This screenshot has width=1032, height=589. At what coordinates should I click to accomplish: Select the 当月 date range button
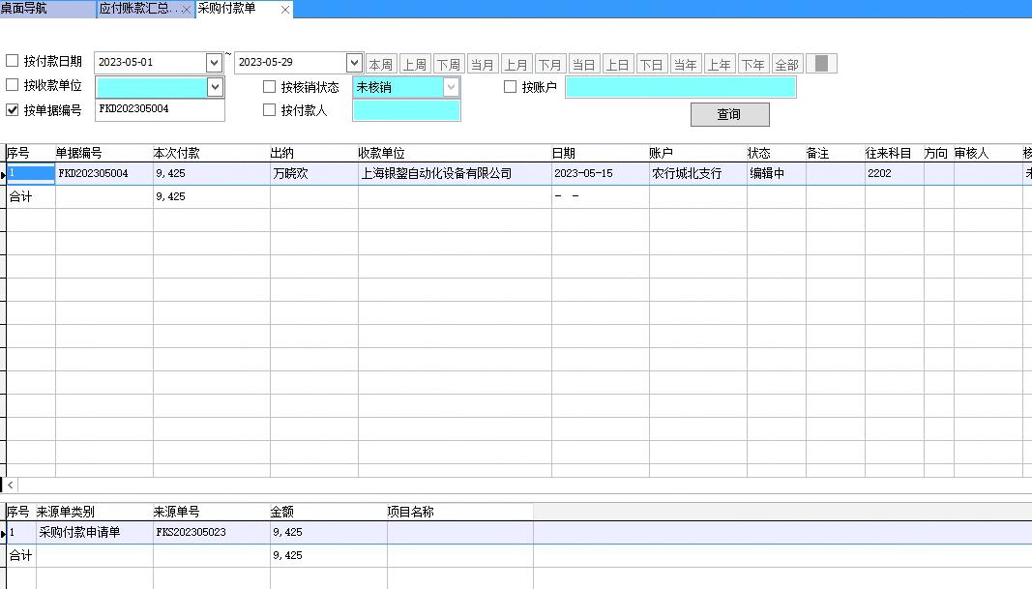[x=482, y=64]
